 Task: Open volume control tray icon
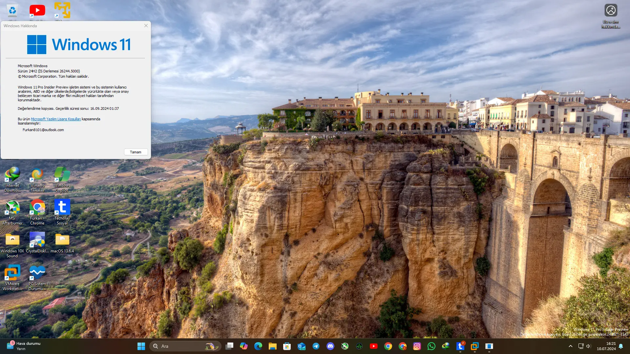589,346
